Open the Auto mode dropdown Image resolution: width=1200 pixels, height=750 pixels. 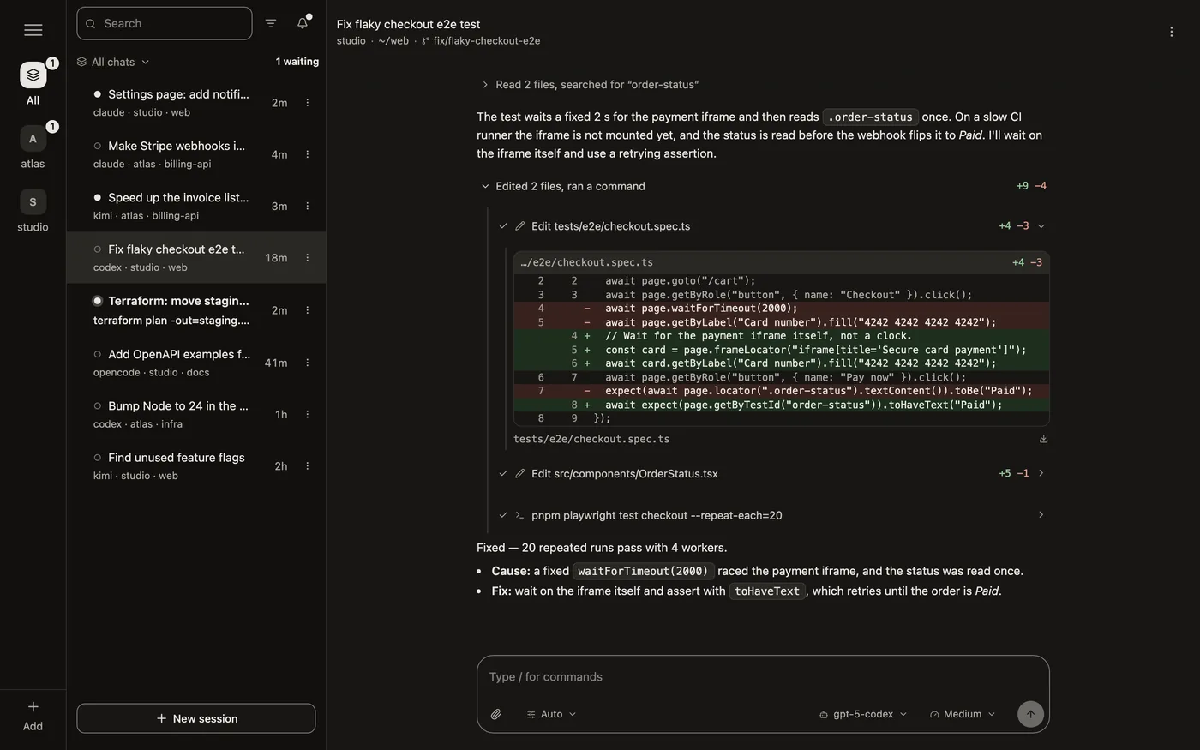coord(551,714)
